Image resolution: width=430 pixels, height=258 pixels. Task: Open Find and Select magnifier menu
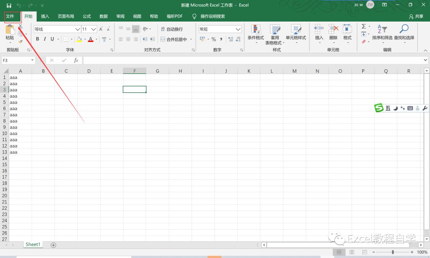[x=404, y=33]
